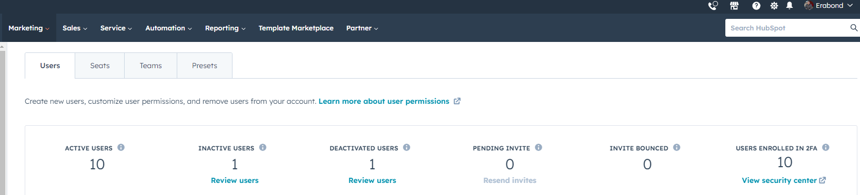Review users under Deactivated Users
Viewport: 860px width, 195px height.
coord(372,180)
